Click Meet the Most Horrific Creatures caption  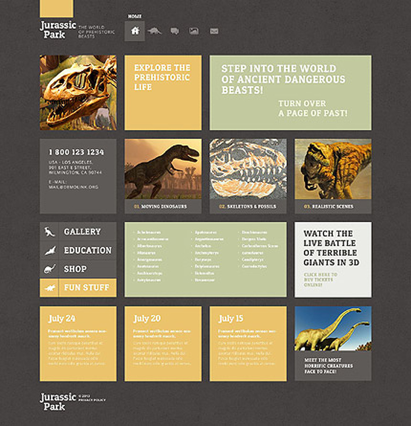point(328,365)
